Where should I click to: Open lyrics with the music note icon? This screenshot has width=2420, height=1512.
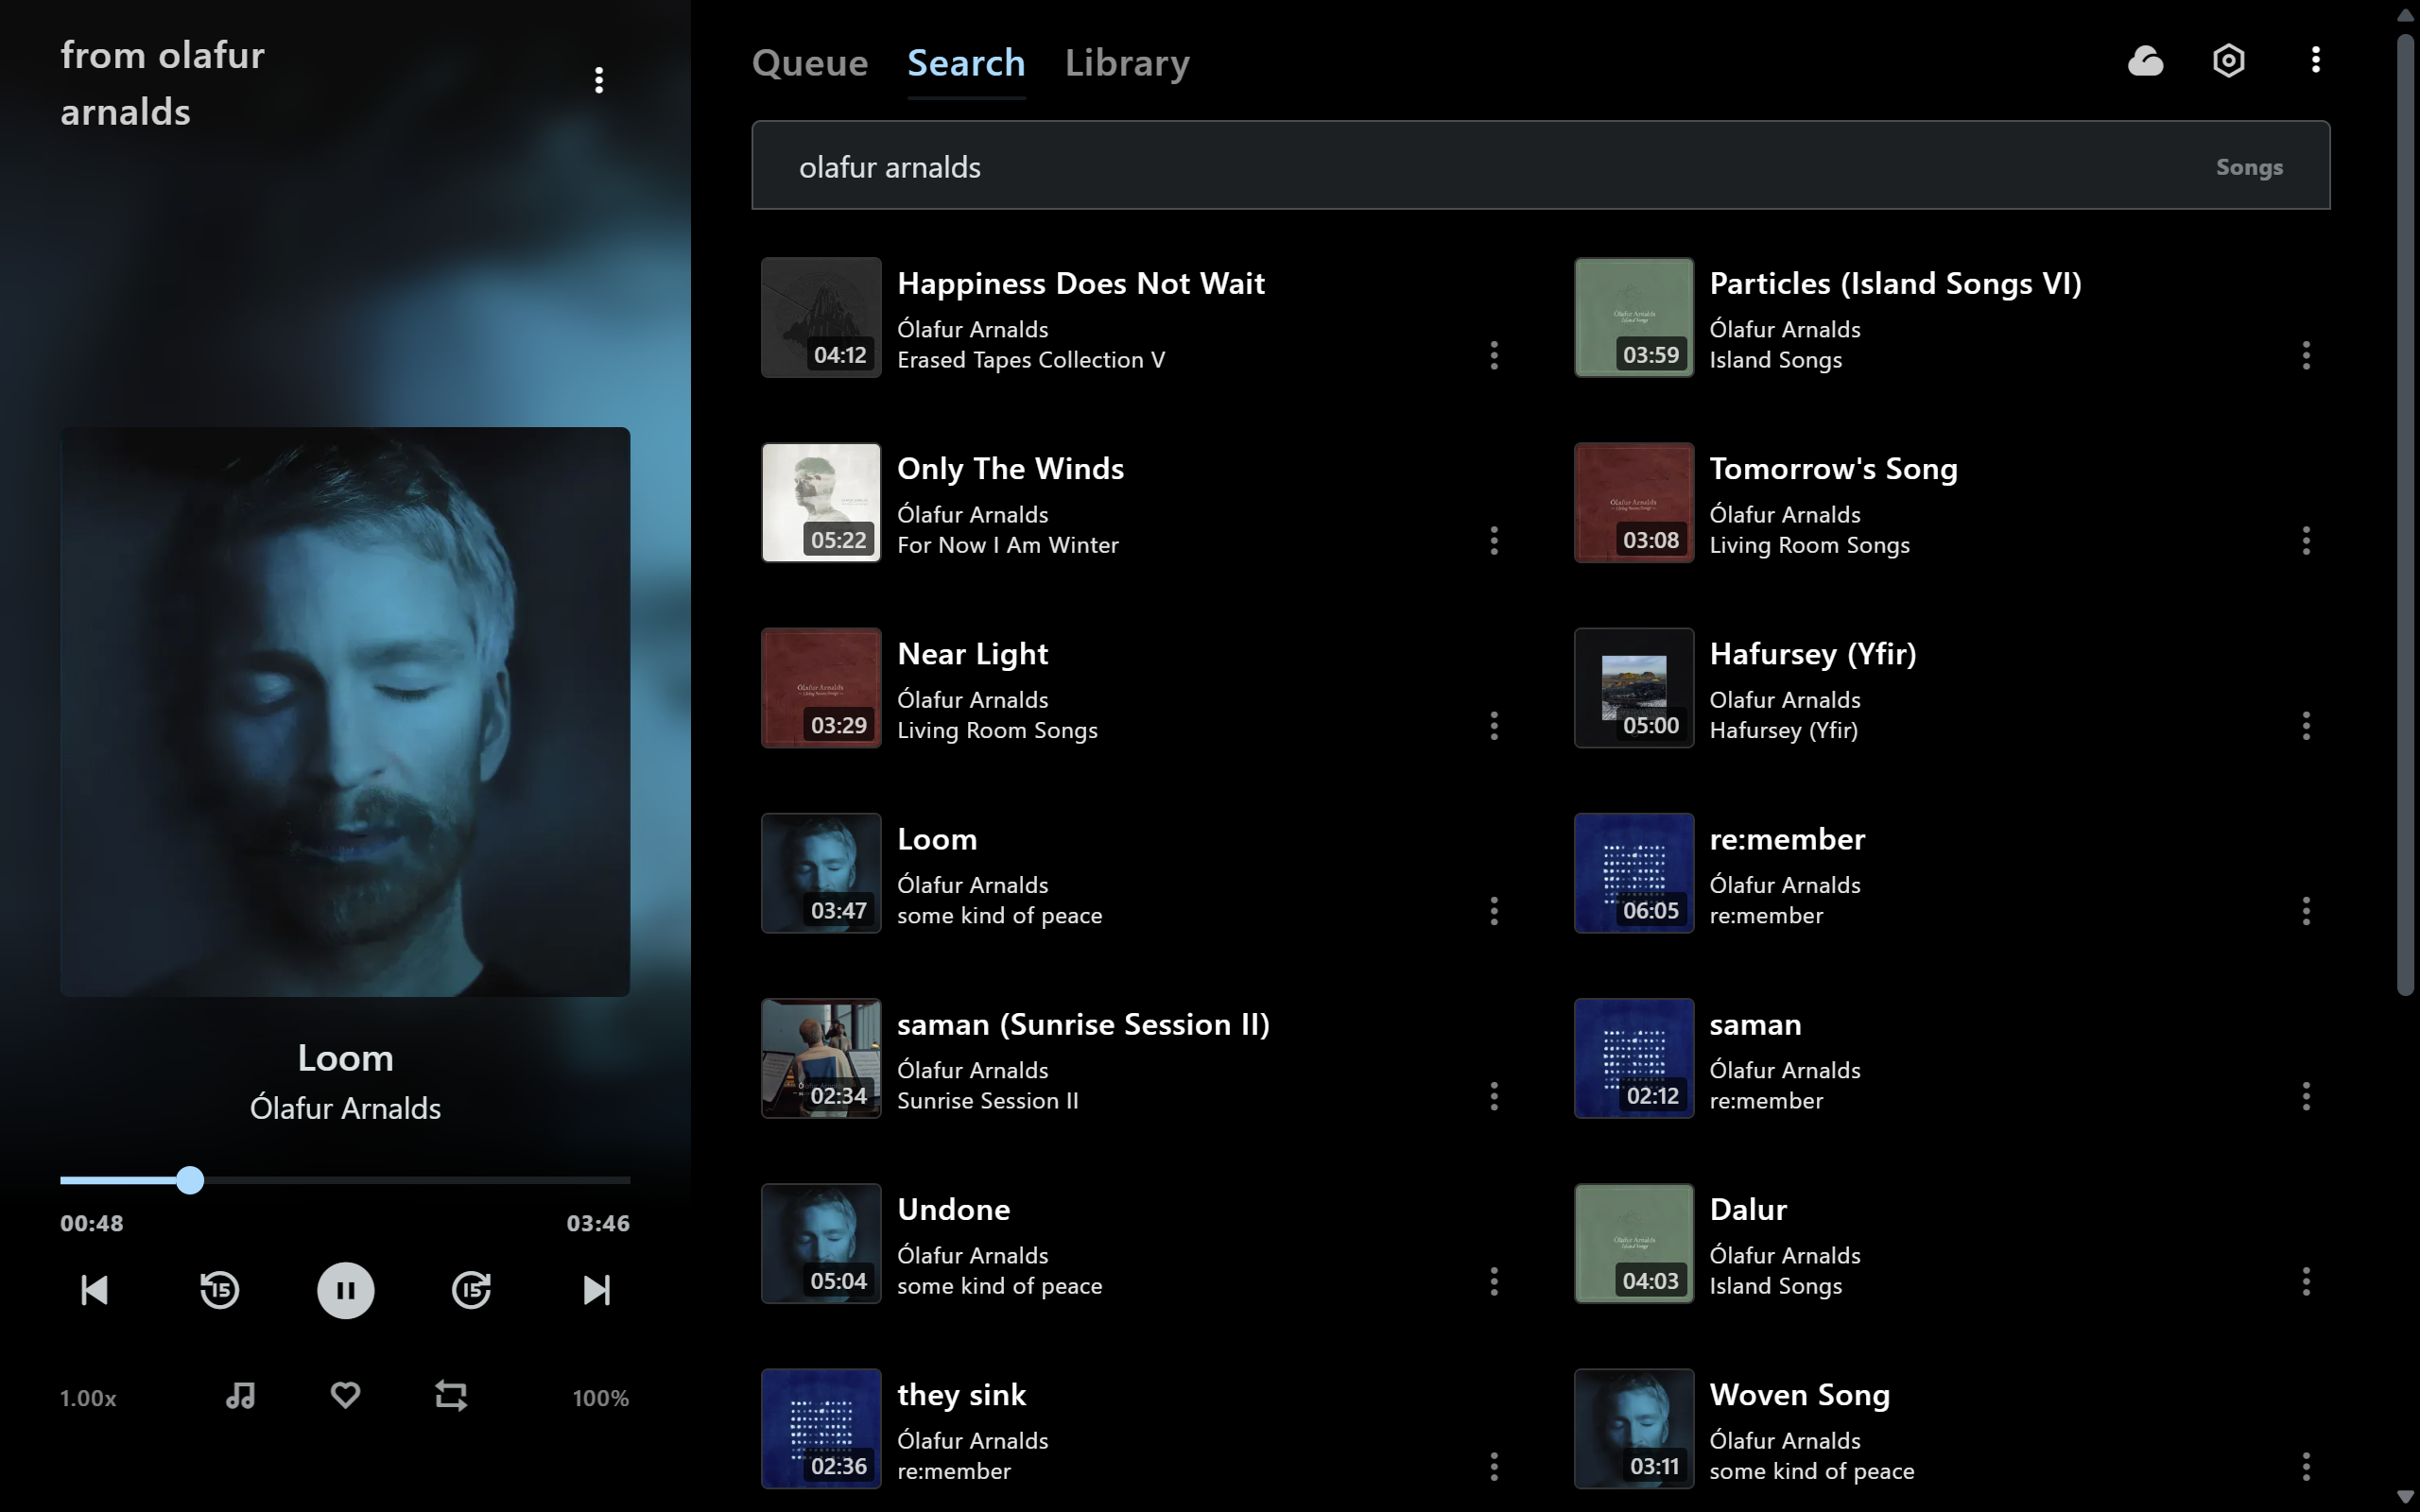240,1396
